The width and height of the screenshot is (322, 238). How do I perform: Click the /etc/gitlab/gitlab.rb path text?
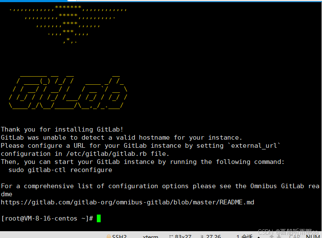(106, 154)
